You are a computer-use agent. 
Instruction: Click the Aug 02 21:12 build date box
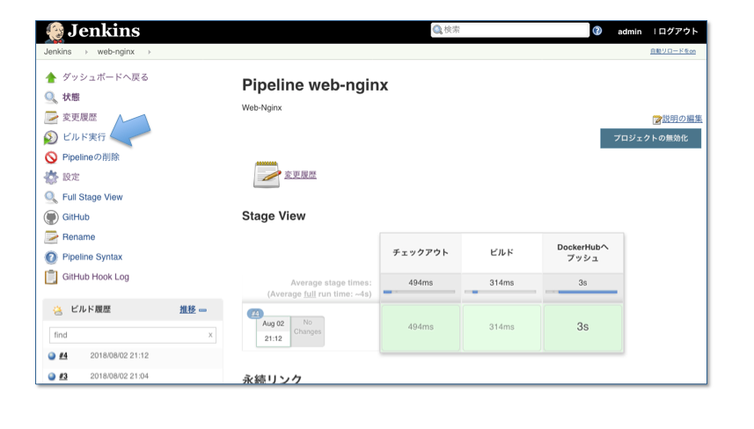click(273, 331)
